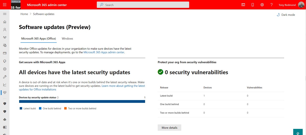
Task: Click Software updates breadcrumb
Action: pos(44,14)
